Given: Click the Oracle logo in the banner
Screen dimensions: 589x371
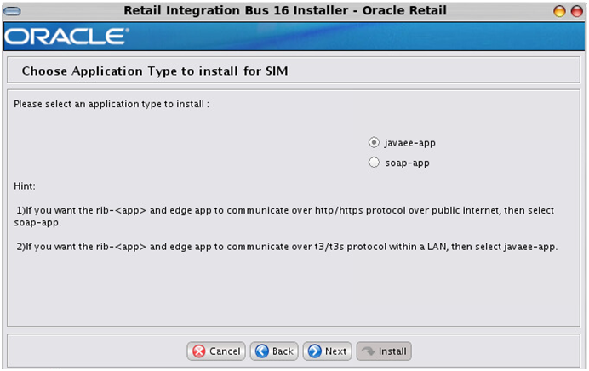Looking at the screenshot, I should [x=67, y=37].
